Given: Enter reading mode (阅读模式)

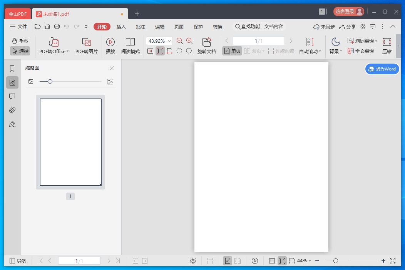Looking at the screenshot, I should [x=131, y=46].
